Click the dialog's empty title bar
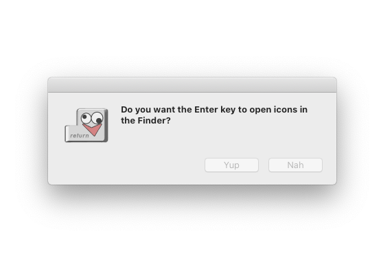This screenshot has height=258, width=381. point(192,85)
